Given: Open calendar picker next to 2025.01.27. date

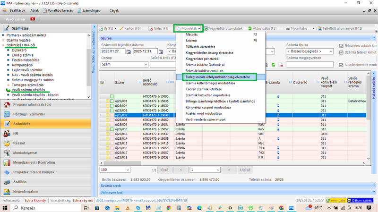Looking at the screenshot, I should click(129, 51).
